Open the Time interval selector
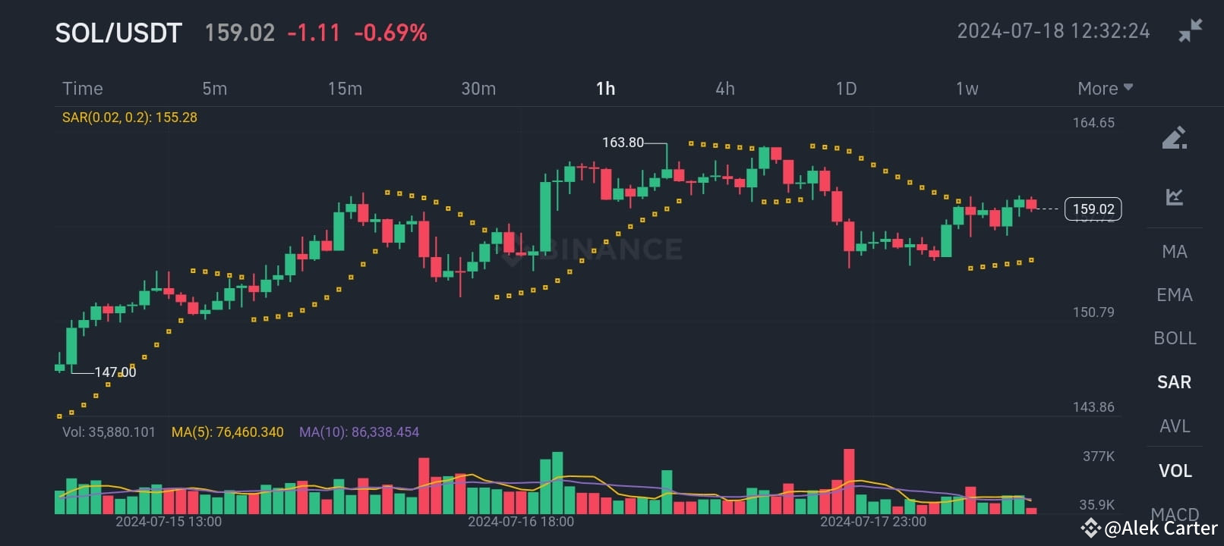This screenshot has height=546, width=1224. click(82, 88)
